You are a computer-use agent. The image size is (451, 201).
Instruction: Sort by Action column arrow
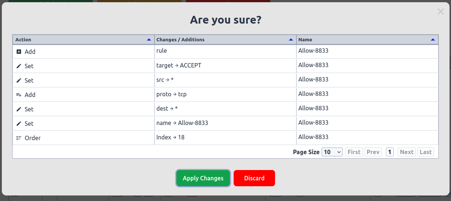click(x=149, y=39)
